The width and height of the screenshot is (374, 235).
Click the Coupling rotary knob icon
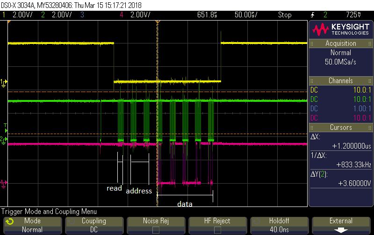(x=72, y=221)
